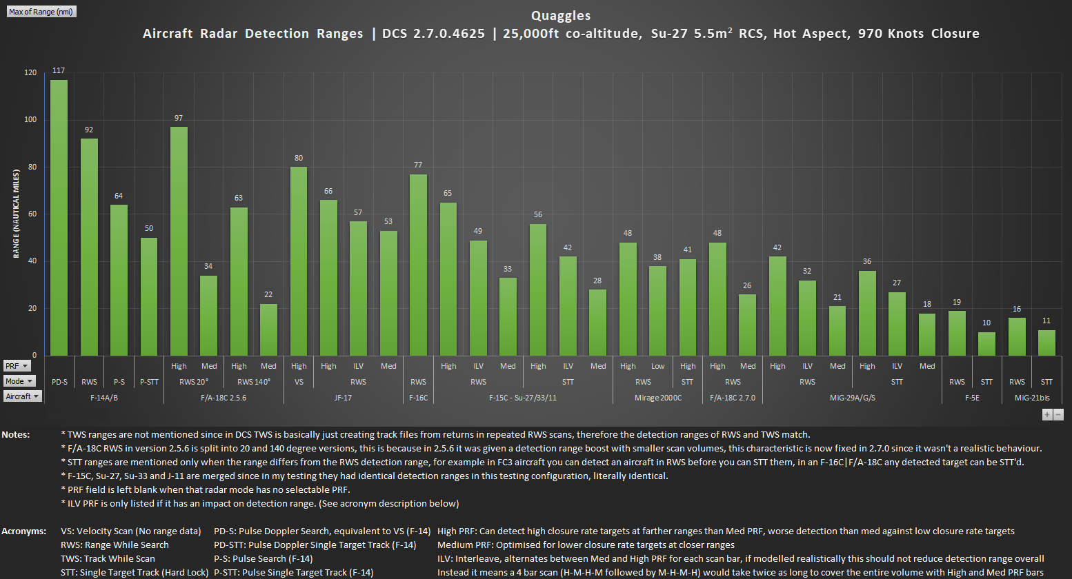Click the data label '50'

tap(149, 228)
